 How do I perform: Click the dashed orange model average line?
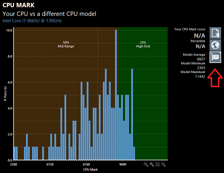(98, 71)
